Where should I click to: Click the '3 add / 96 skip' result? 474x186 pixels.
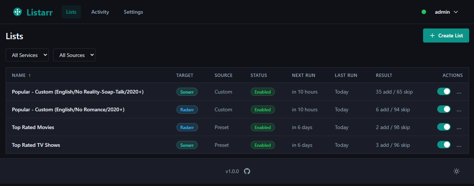(393, 145)
